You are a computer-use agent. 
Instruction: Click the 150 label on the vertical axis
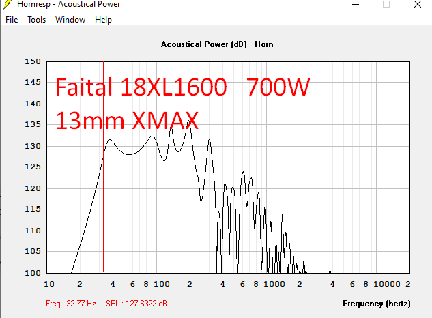pyautogui.click(x=33, y=61)
